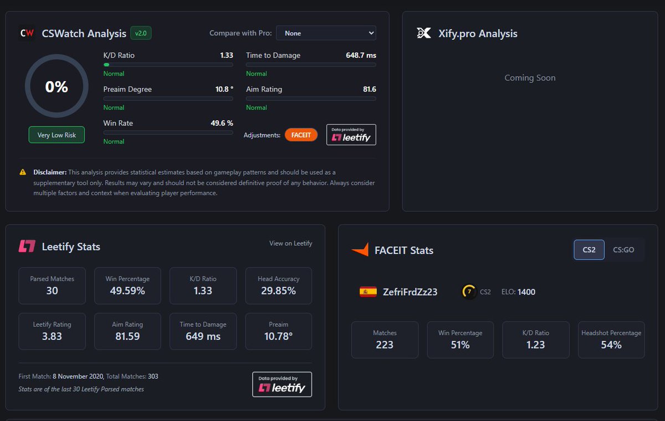Image resolution: width=665 pixels, height=421 pixels.
Task: Click the CS2 label beside level badge
Action: (x=485, y=292)
